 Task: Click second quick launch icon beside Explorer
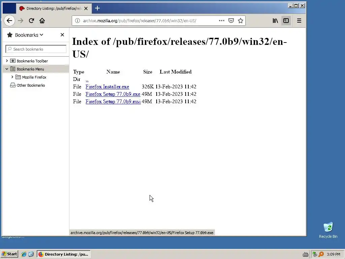[31, 254]
